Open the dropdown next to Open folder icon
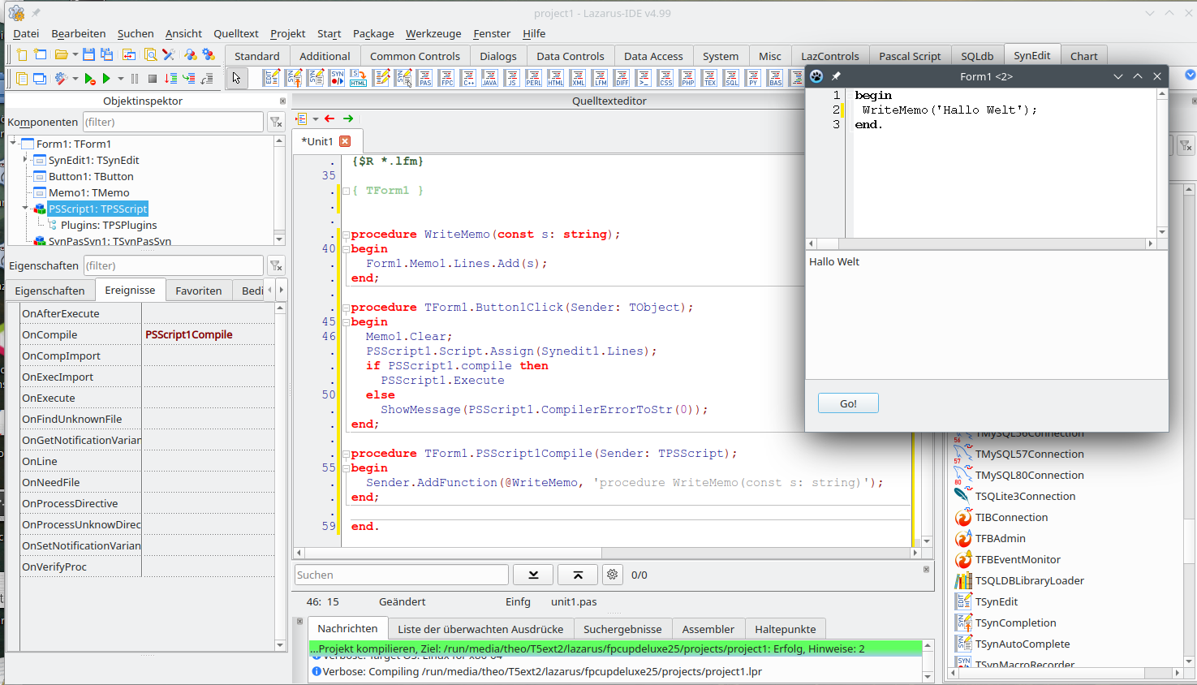Image resolution: width=1197 pixels, height=685 pixels. click(75, 55)
